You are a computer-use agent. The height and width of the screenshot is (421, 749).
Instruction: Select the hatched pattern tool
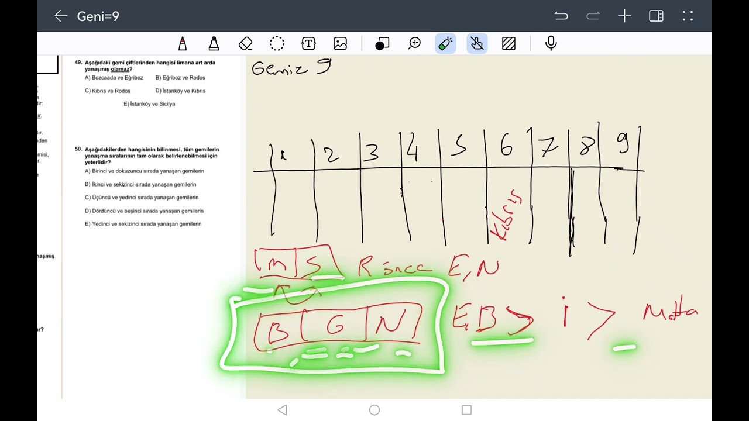click(x=509, y=43)
